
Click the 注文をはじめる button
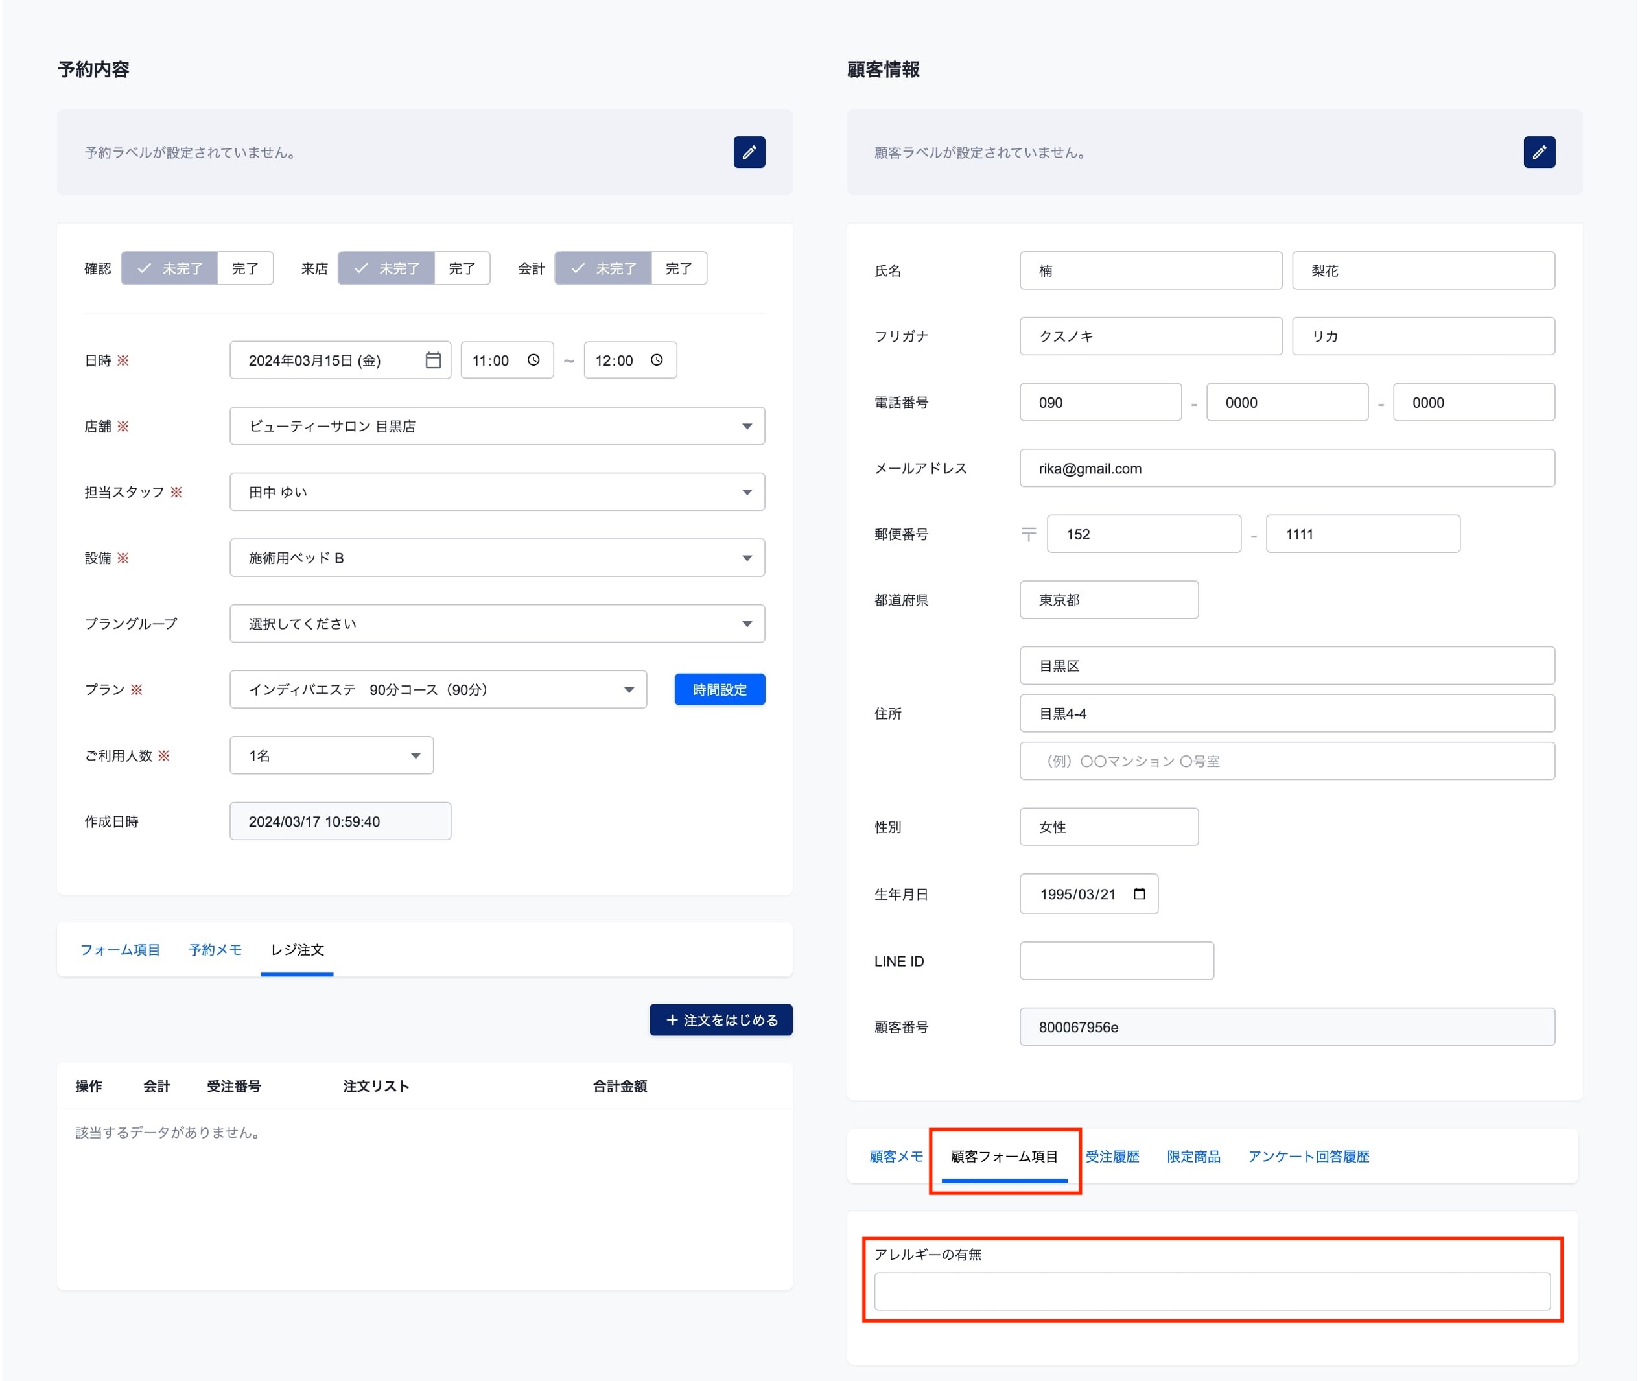[x=721, y=1019]
